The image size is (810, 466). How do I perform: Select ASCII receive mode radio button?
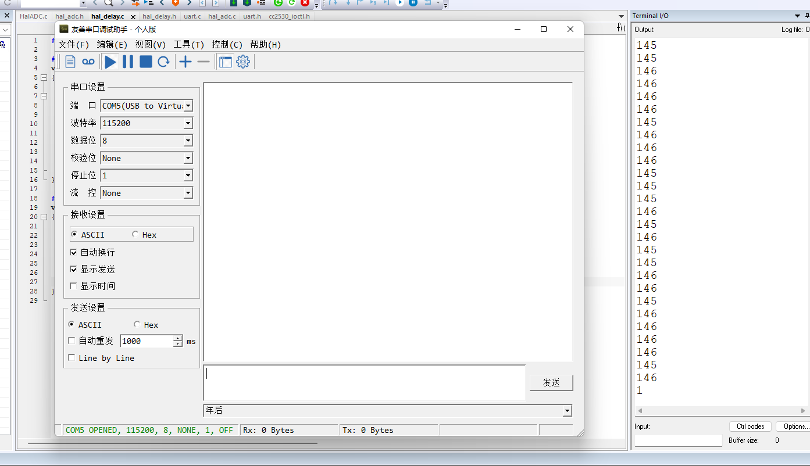(x=74, y=235)
